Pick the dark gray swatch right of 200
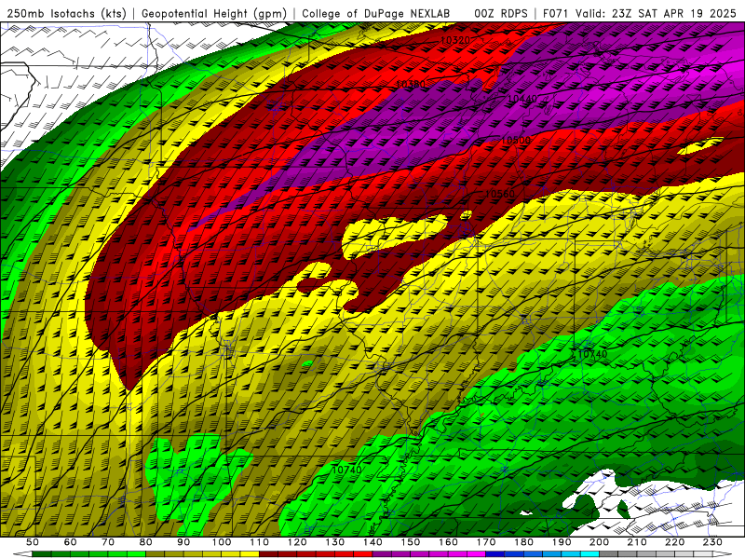The width and height of the screenshot is (745, 559). (x=609, y=554)
